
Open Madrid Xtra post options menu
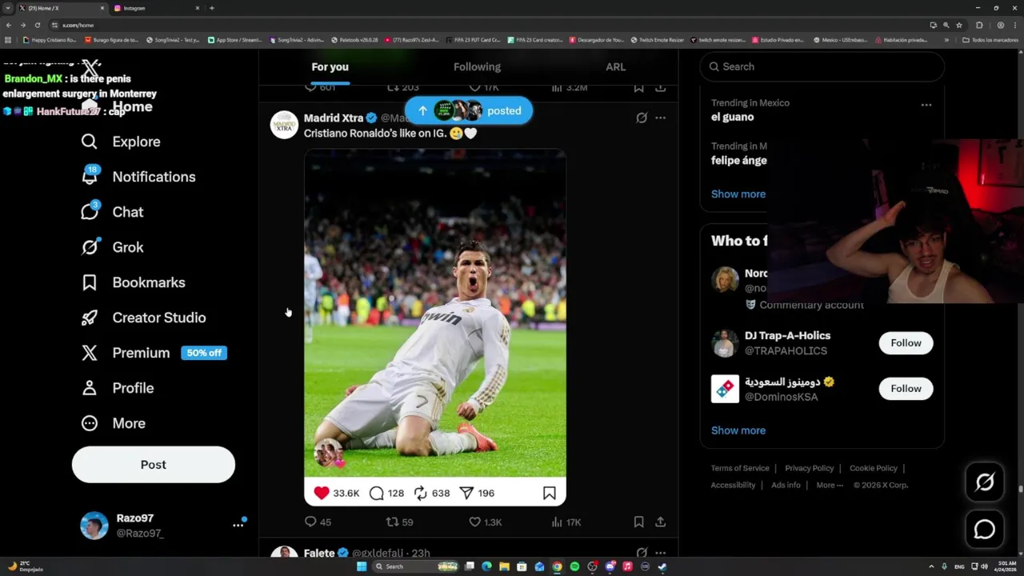point(660,118)
